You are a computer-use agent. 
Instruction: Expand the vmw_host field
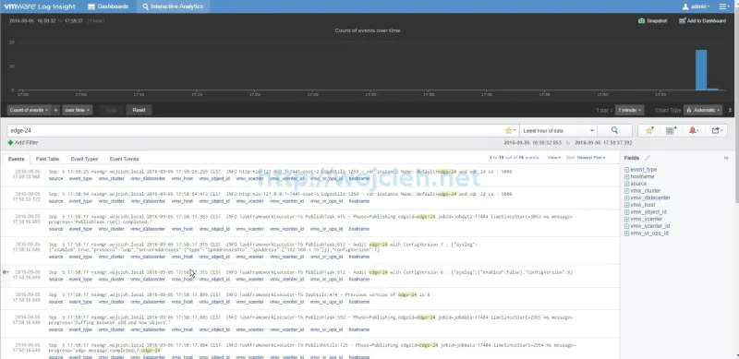(x=627, y=205)
